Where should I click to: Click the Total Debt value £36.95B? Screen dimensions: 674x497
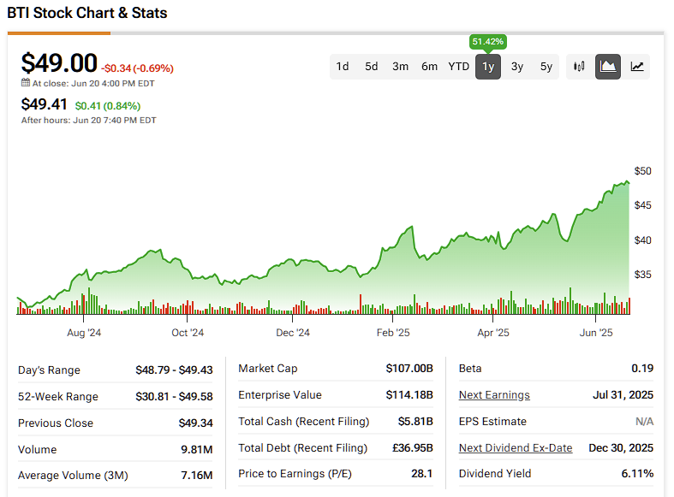coord(413,447)
